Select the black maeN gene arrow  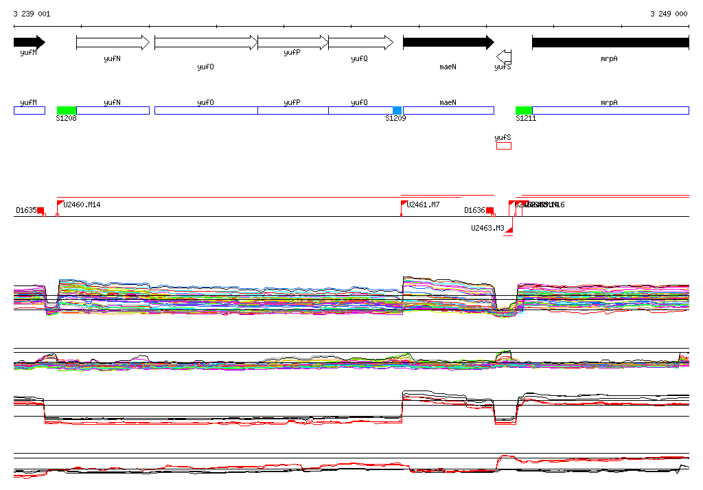[x=448, y=43]
